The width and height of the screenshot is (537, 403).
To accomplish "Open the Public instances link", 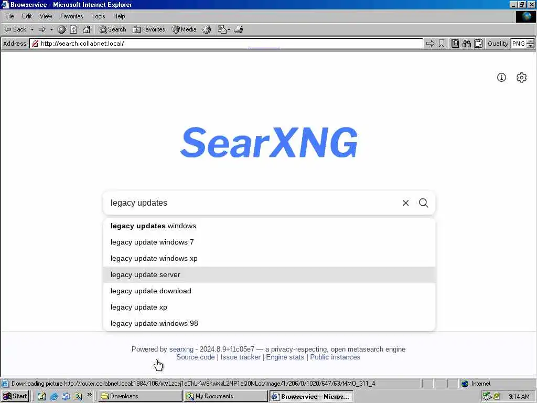I will click(x=335, y=357).
